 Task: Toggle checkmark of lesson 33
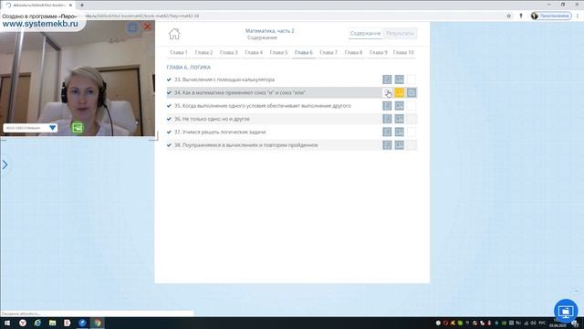click(169, 80)
